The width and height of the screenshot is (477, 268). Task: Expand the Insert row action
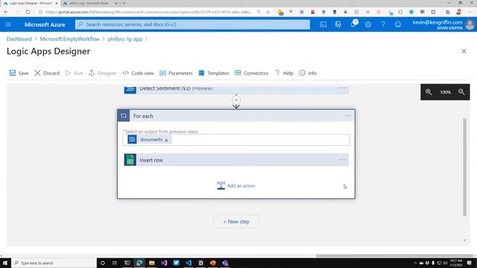[x=236, y=160]
